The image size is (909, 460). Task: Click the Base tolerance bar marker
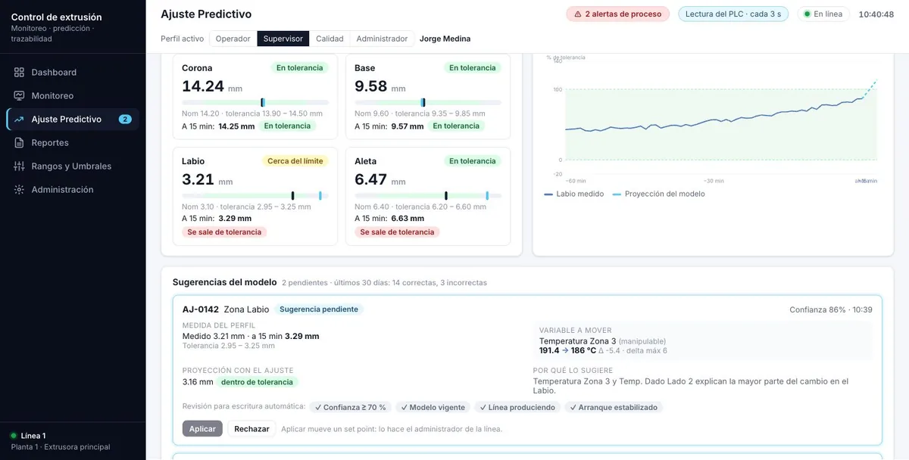(423, 102)
